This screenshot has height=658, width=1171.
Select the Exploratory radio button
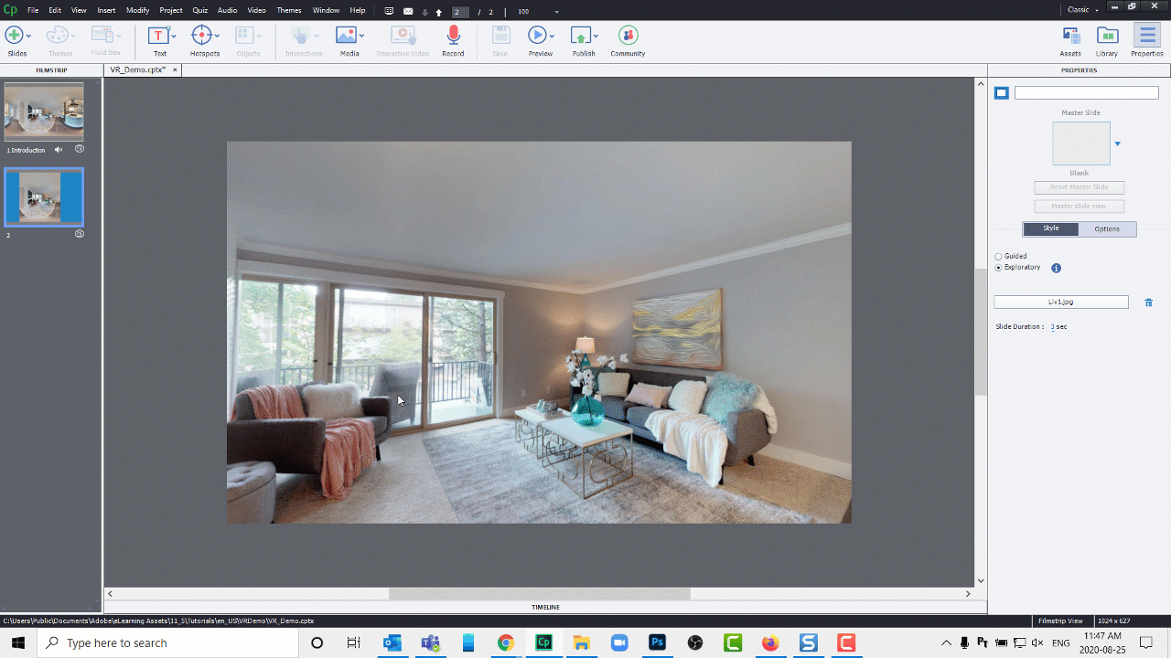click(x=999, y=268)
